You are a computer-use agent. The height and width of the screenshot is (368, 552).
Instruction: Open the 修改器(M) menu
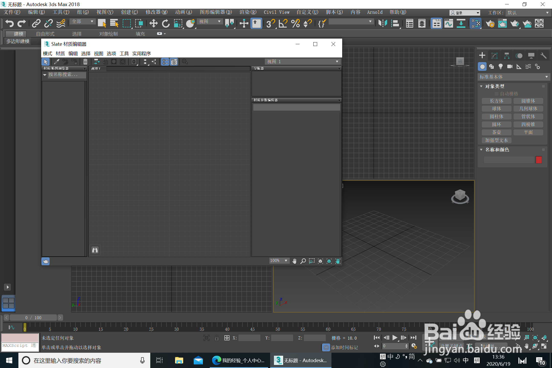click(156, 12)
